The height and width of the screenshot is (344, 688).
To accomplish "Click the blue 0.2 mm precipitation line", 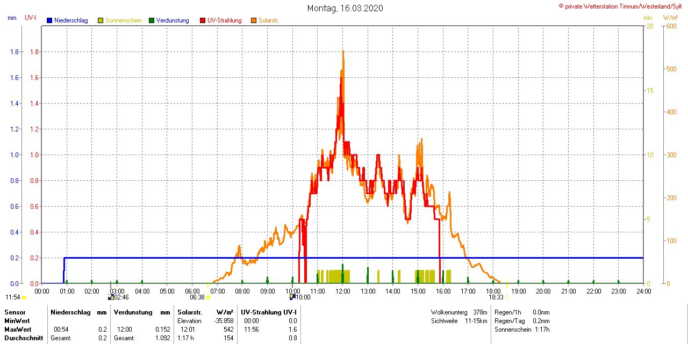I will [355, 258].
